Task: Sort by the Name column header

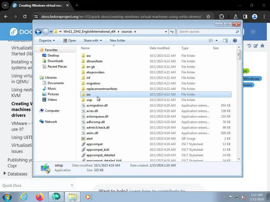Action: (114, 48)
